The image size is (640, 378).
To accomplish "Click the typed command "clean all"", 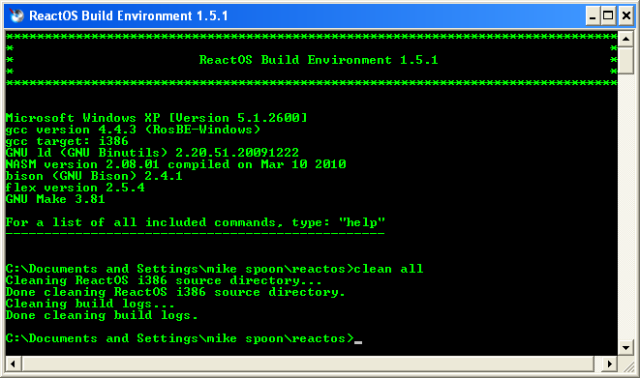I will [388, 269].
